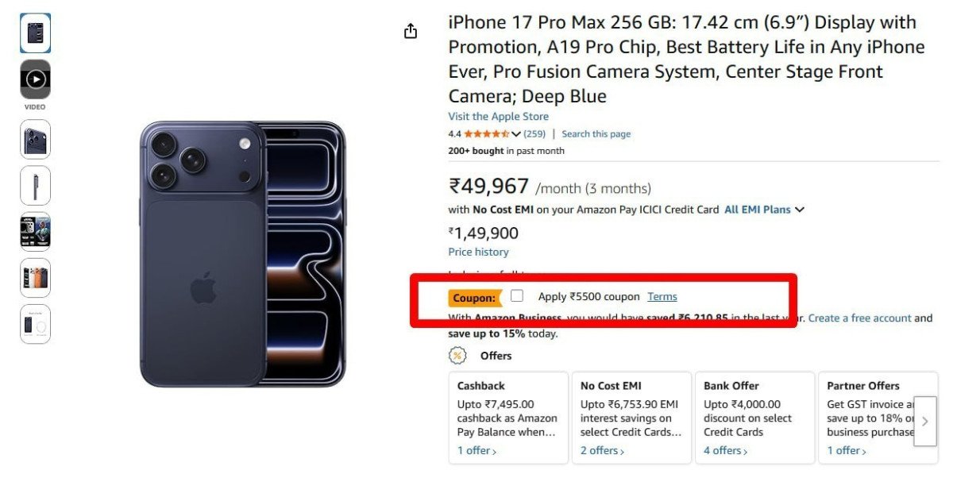Click the share icon near the product title
This screenshot has width=953, height=478.
click(x=410, y=31)
